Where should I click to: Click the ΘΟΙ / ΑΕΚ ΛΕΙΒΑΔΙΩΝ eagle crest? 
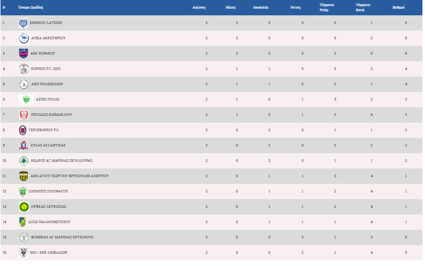click(x=23, y=253)
